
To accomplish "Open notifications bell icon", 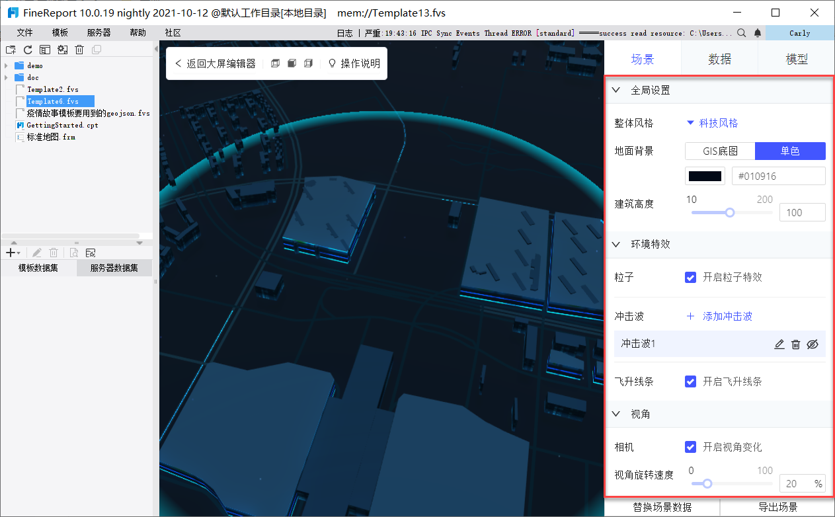I will click(x=758, y=33).
